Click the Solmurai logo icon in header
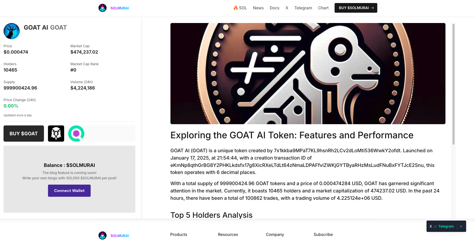The width and height of the screenshot is (475, 240). [103, 8]
